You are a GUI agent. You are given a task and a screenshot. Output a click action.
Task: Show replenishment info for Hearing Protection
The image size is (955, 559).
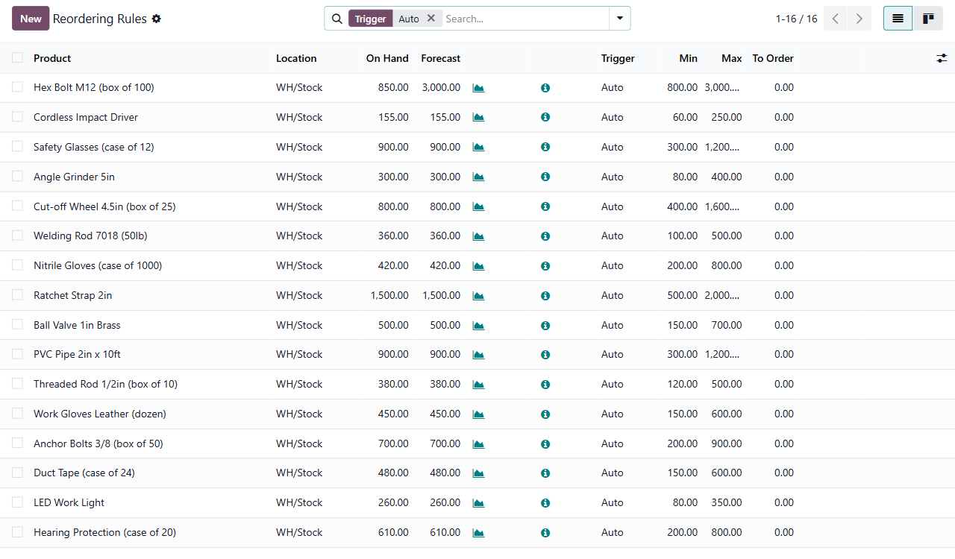click(x=545, y=533)
